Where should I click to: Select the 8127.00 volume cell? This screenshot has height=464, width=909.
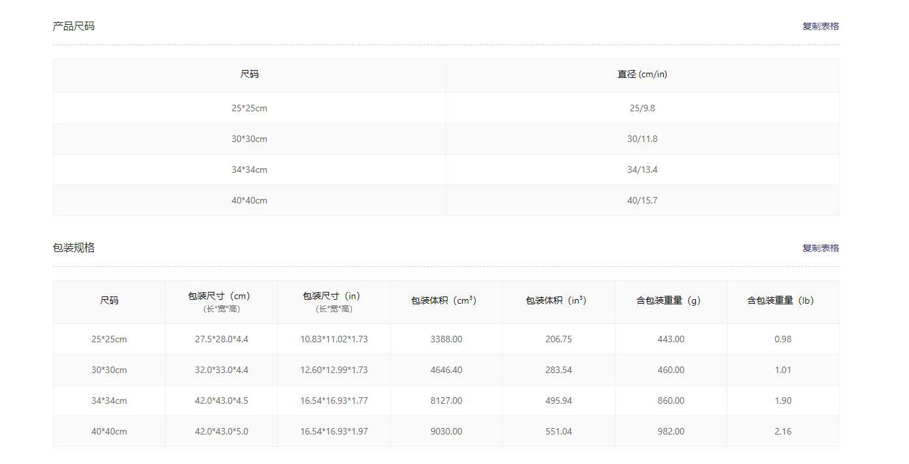coord(446,401)
